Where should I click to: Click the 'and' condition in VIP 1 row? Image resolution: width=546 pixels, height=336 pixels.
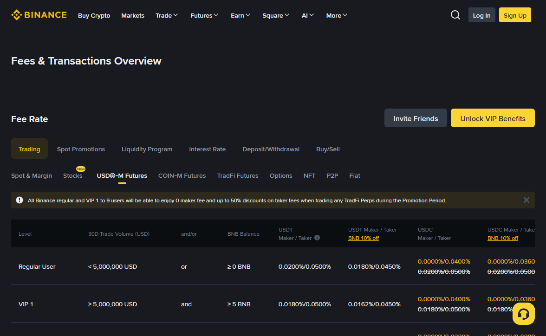click(x=186, y=304)
